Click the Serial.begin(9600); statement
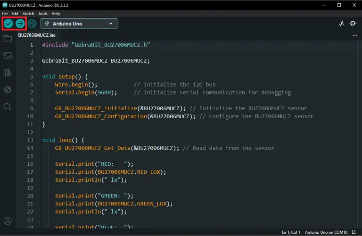Screen dimensions: 362x236 pos(86,92)
